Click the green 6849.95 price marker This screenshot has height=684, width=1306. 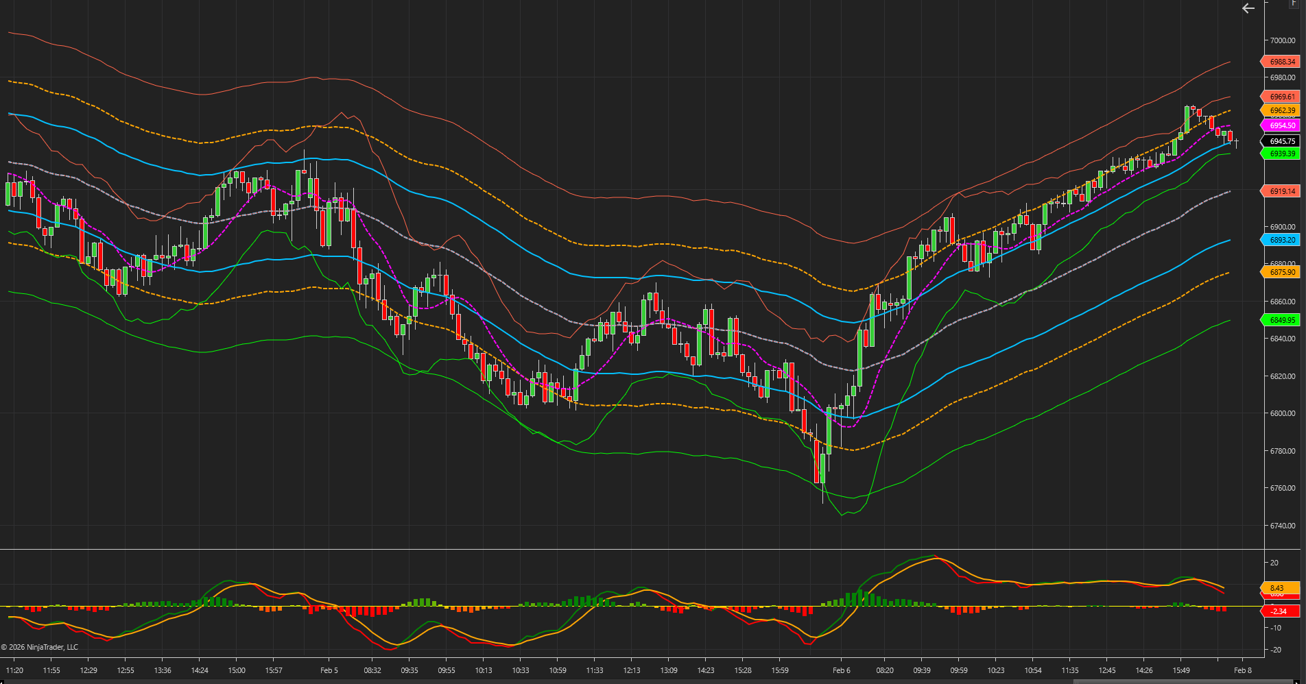tap(1281, 320)
